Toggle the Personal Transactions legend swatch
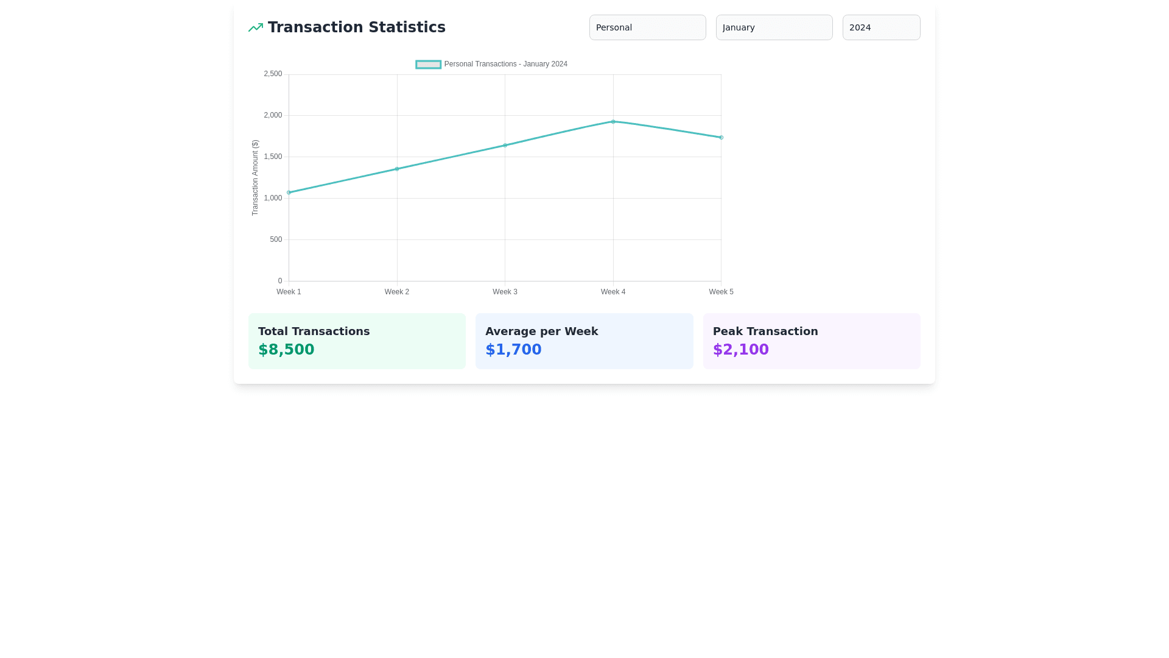This screenshot has width=1169, height=658. pyautogui.click(x=428, y=65)
